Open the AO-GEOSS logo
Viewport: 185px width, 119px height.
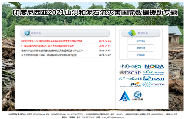point(130,79)
